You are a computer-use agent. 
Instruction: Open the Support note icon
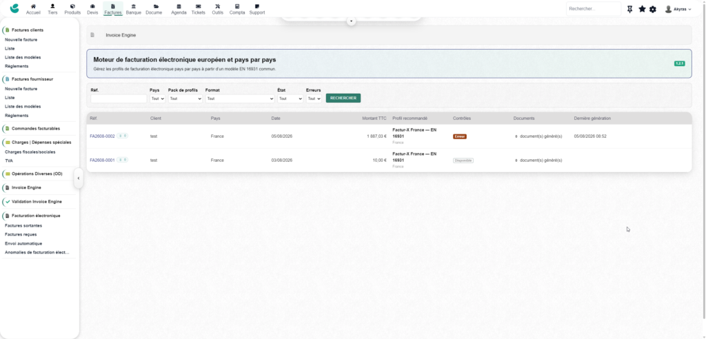[x=257, y=6]
